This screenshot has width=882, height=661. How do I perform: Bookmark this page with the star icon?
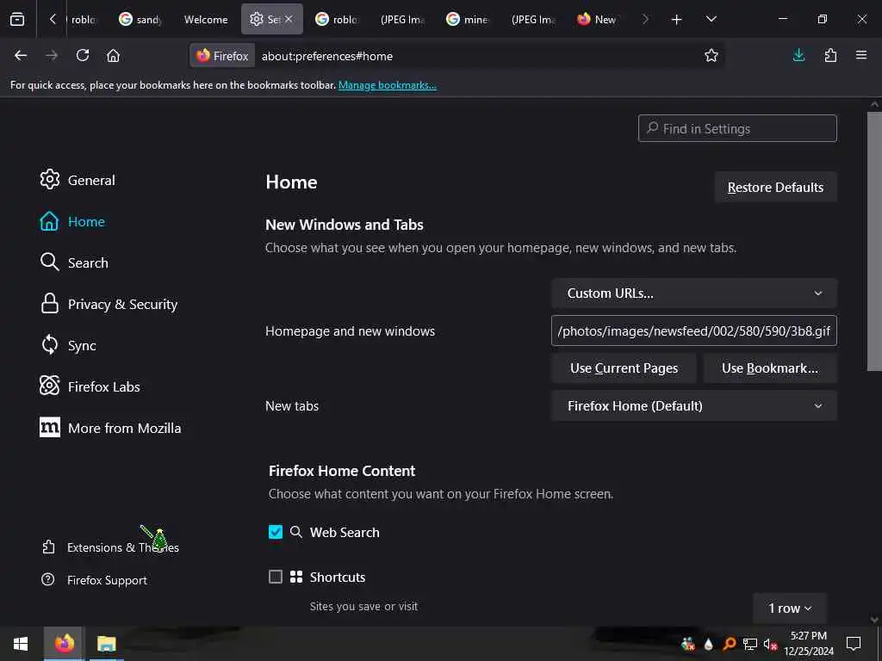click(x=711, y=56)
